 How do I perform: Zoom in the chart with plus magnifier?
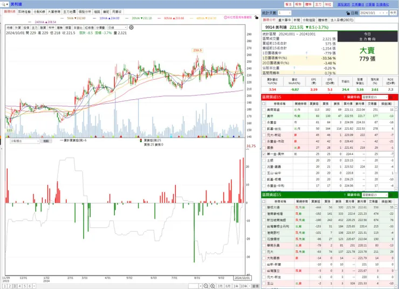[x=213, y=286]
